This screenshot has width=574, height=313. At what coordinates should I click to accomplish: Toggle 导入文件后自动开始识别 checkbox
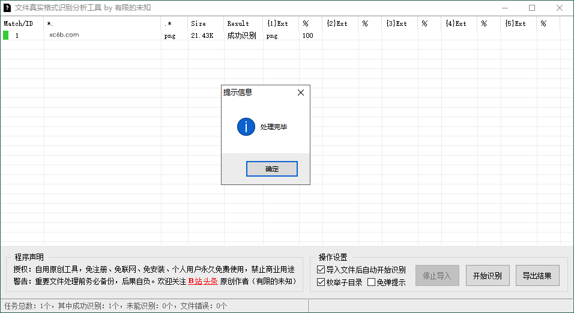[321, 270]
